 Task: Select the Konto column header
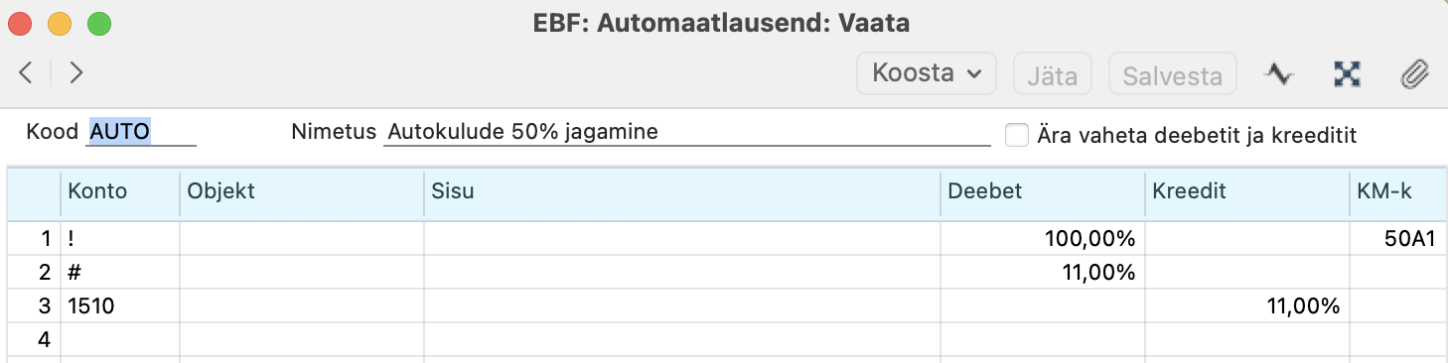click(119, 192)
